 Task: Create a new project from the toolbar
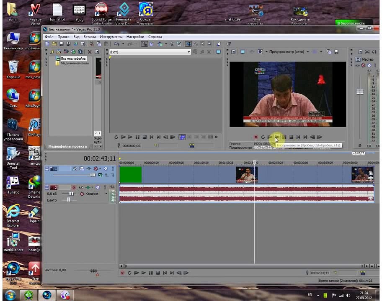(47, 44)
